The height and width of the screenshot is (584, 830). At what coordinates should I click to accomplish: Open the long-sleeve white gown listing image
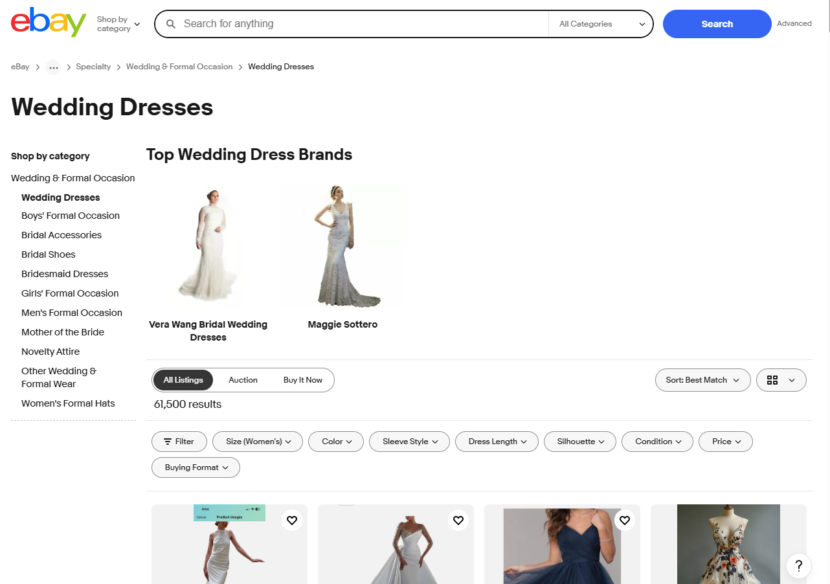396,545
